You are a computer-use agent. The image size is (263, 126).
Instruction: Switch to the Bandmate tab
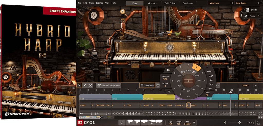(188, 3)
